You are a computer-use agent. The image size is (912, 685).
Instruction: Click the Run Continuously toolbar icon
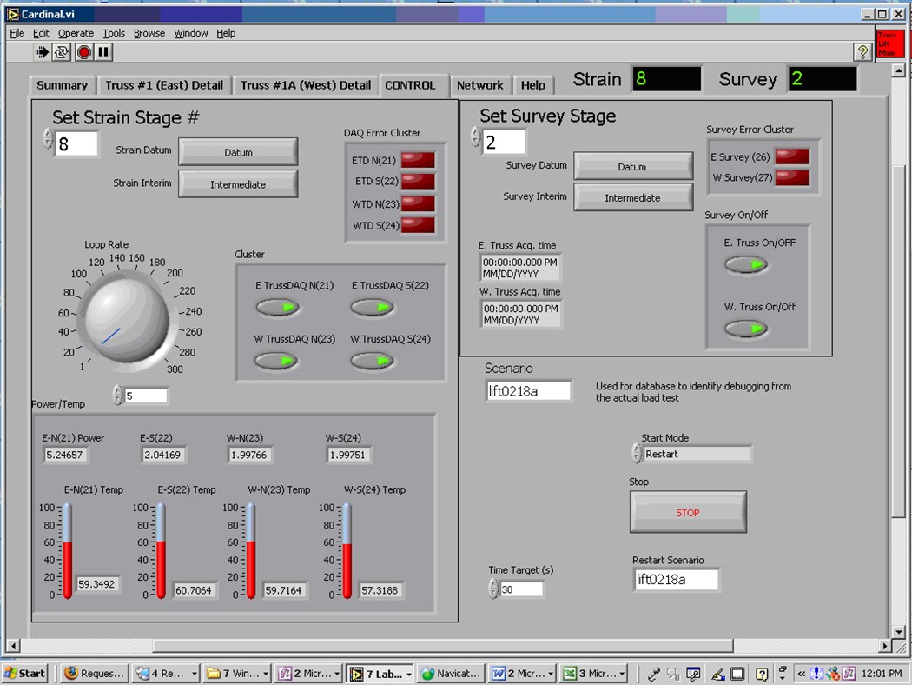coord(62,52)
